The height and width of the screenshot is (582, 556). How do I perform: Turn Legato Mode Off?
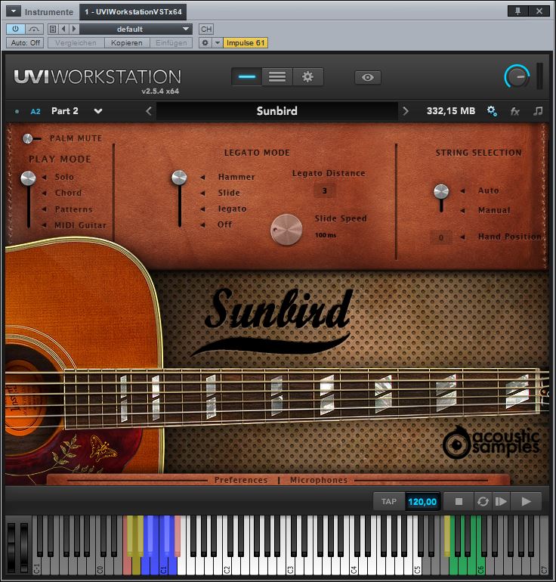(225, 225)
